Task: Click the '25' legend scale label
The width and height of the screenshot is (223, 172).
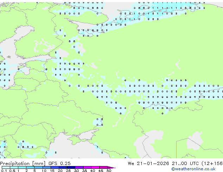Action: 68,171
